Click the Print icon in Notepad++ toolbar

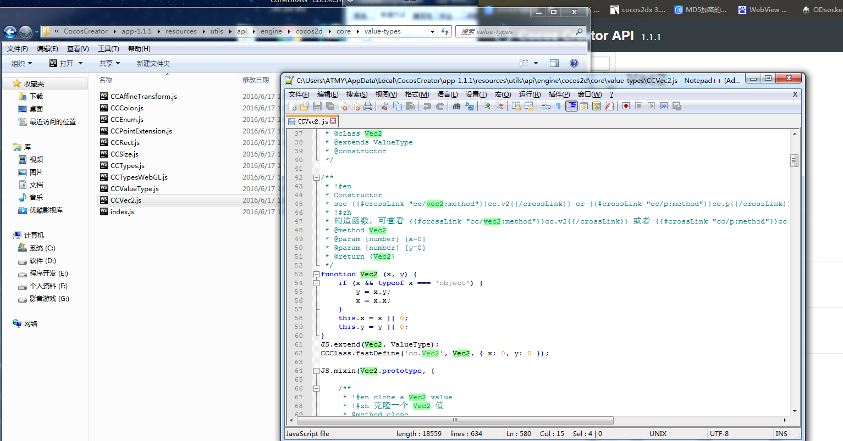pos(368,106)
